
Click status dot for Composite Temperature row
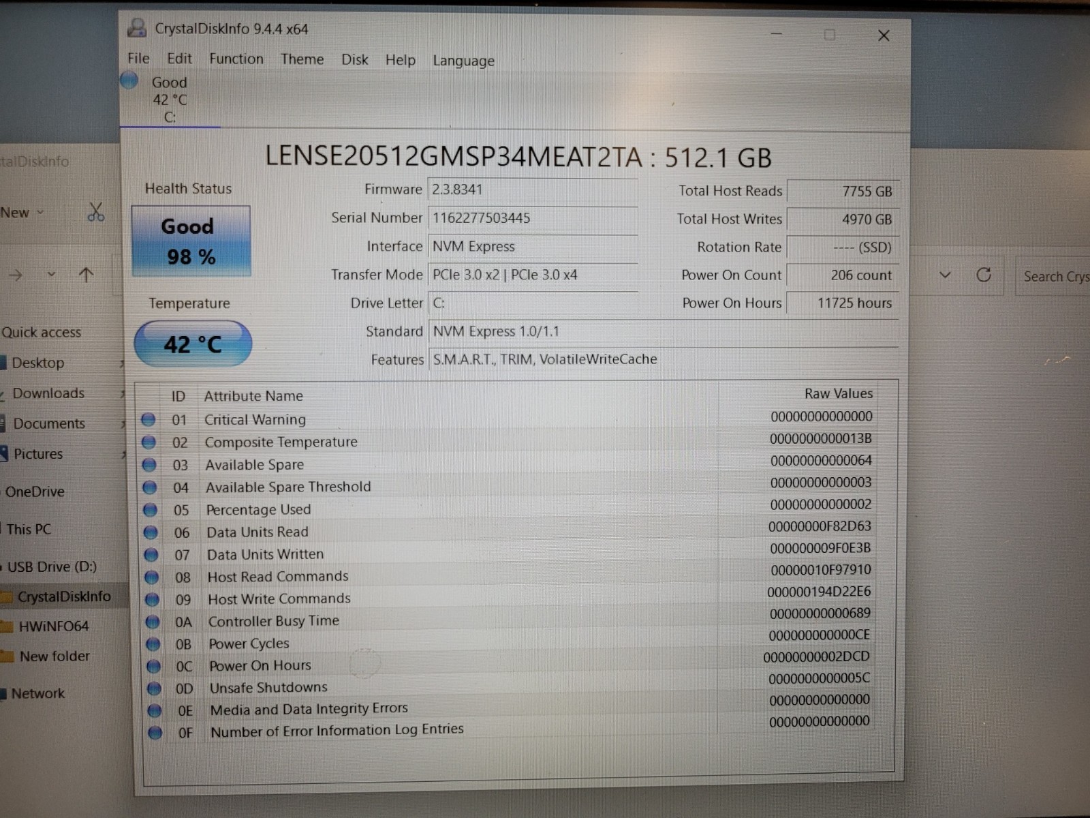point(149,442)
